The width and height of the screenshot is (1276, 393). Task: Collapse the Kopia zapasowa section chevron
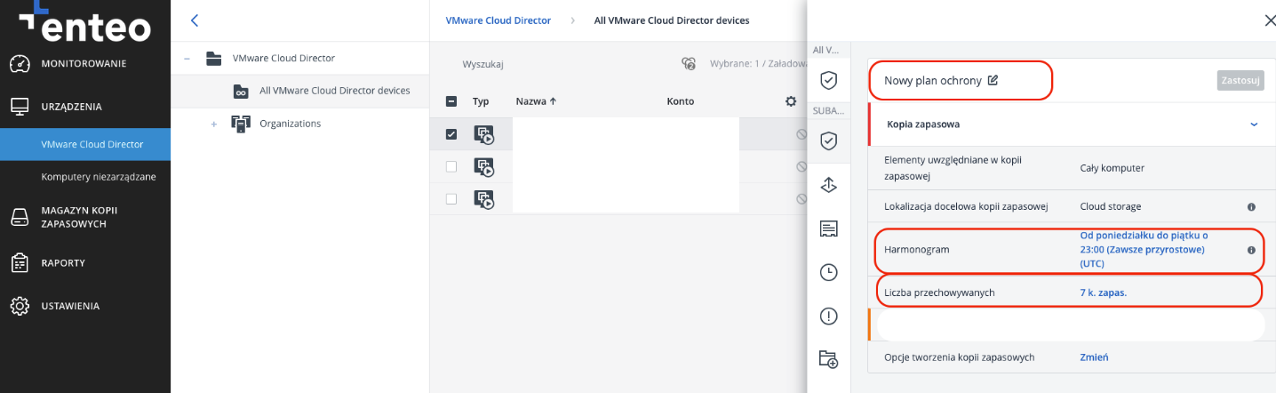click(x=1254, y=124)
